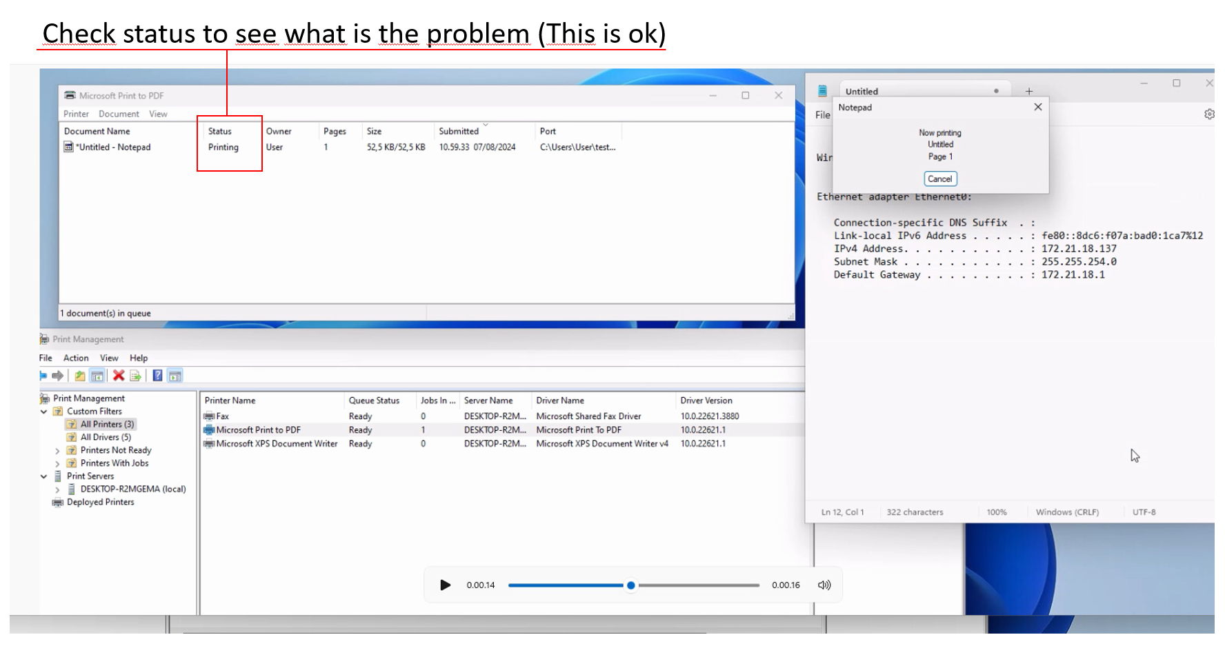Viewport: 1225px width, 646px height.
Task: Collapse the Custom Filters tree node
Action: (44, 412)
